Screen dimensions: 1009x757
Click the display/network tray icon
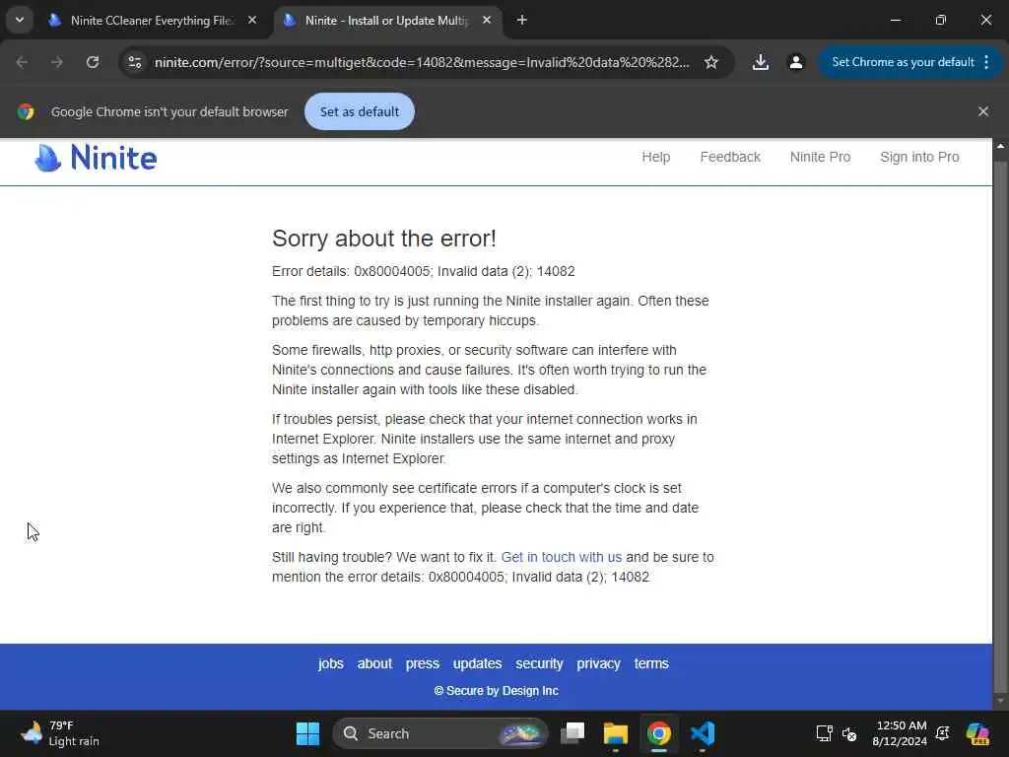pyautogui.click(x=825, y=733)
